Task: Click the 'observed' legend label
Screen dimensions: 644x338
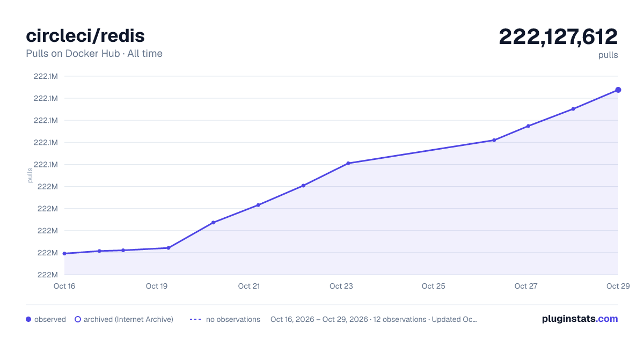Action: coord(50,319)
